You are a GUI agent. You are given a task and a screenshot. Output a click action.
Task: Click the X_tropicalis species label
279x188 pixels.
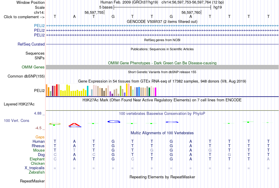coord(35,168)
